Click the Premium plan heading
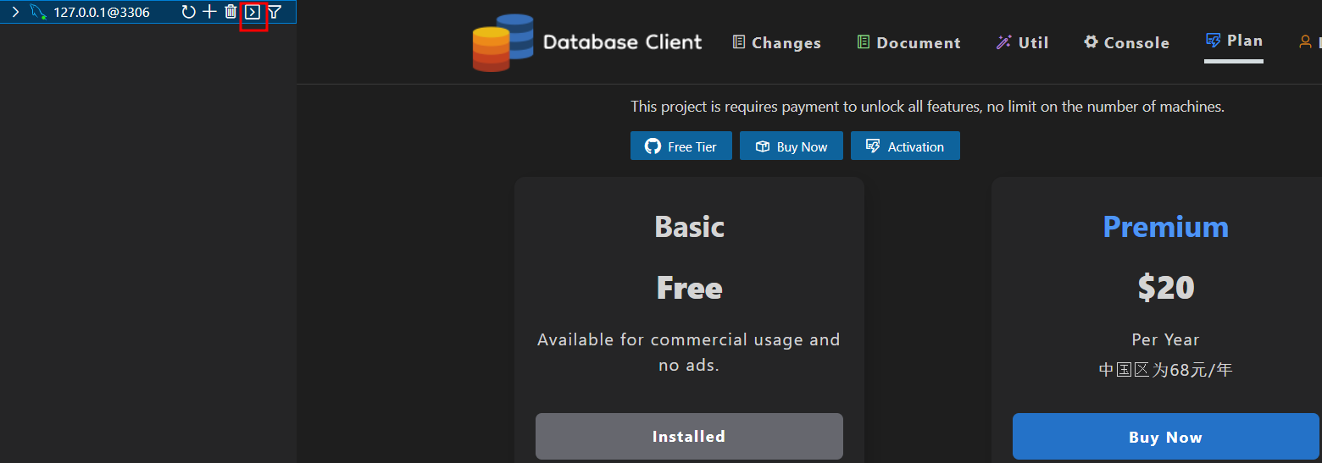The width and height of the screenshot is (1322, 463). (1165, 227)
